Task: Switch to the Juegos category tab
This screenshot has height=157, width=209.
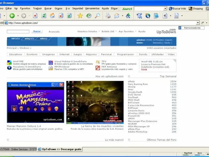Action: tap(78, 54)
